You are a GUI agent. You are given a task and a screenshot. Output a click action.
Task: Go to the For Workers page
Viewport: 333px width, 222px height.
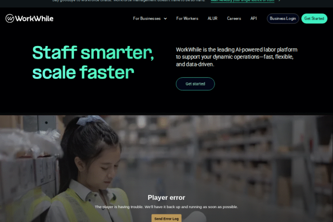[x=187, y=19]
